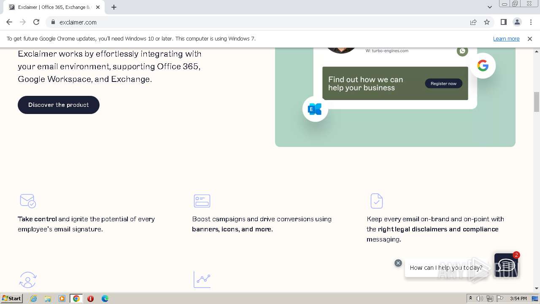Click the analytics line chart icon
The width and height of the screenshot is (540, 304).
pyautogui.click(x=202, y=280)
